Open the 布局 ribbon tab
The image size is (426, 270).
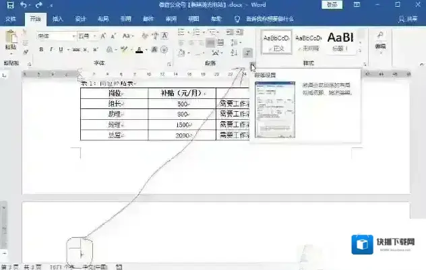pos(102,20)
